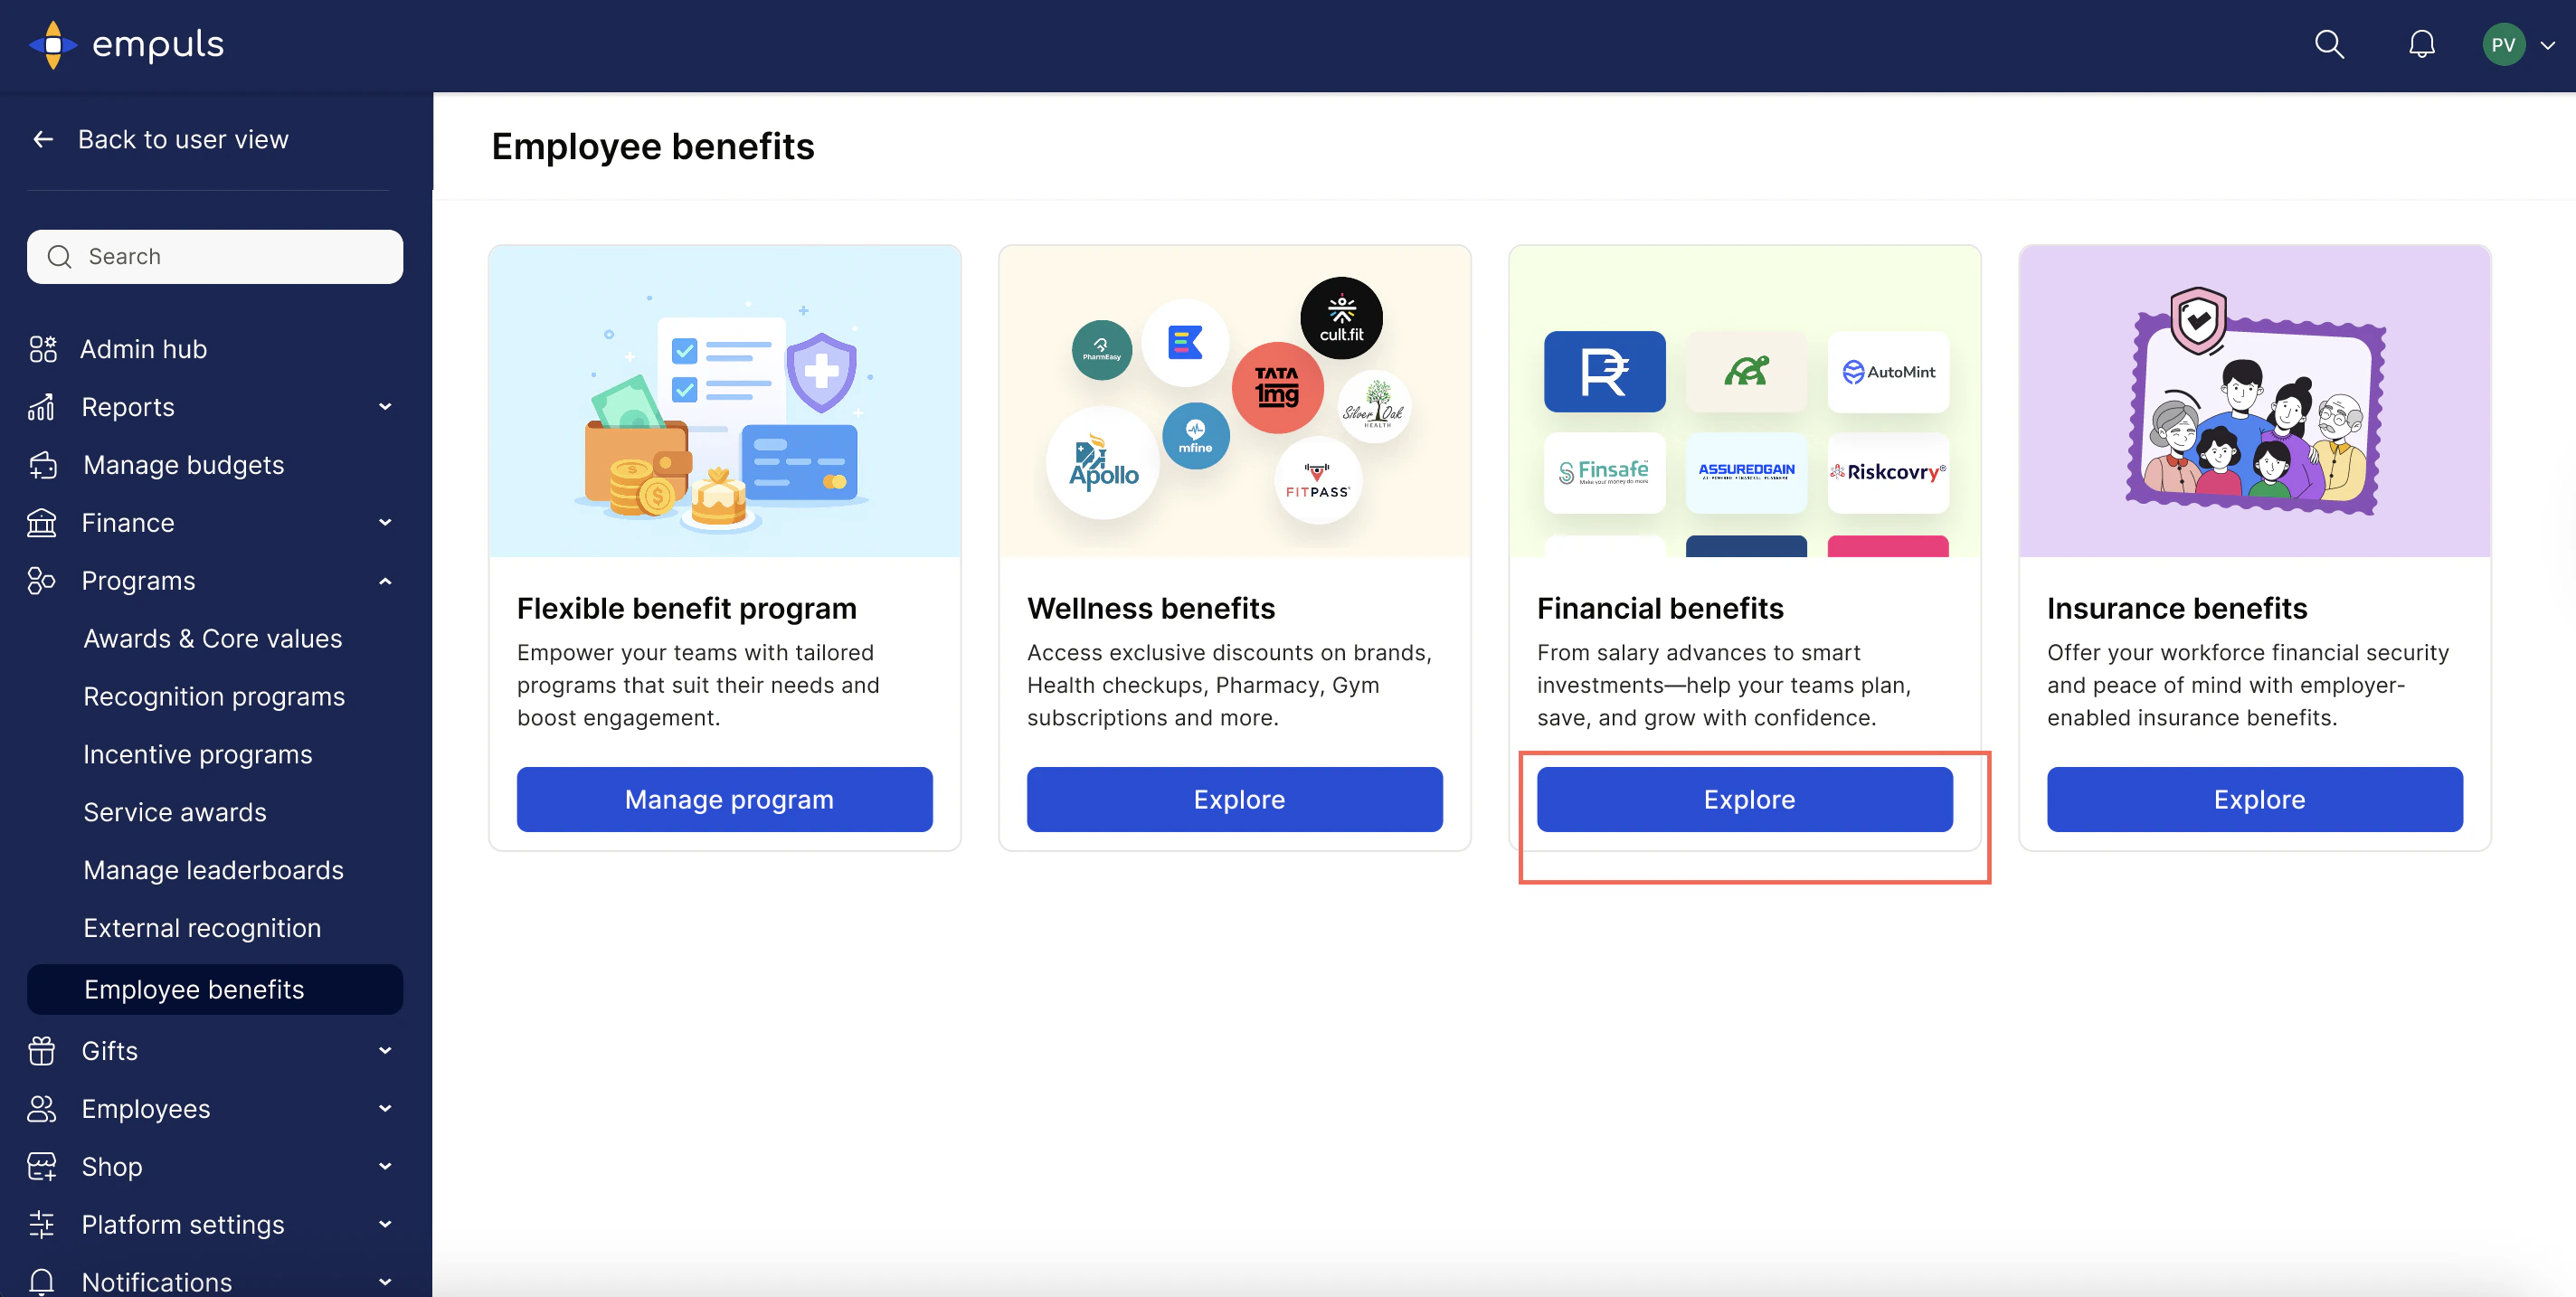The height and width of the screenshot is (1297, 2576).
Task: Click the cult.fit logo
Action: (1341, 318)
